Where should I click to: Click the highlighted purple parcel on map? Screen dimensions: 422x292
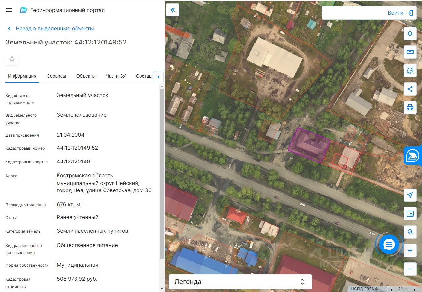click(x=309, y=145)
